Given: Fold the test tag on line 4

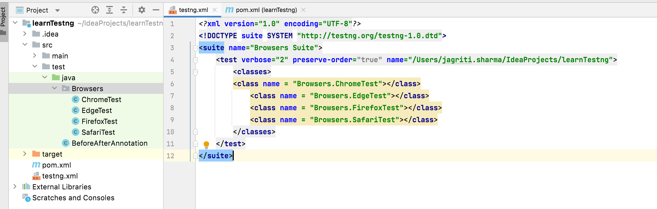Looking at the screenshot, I should pyautogui.click(x=195, y=60).
